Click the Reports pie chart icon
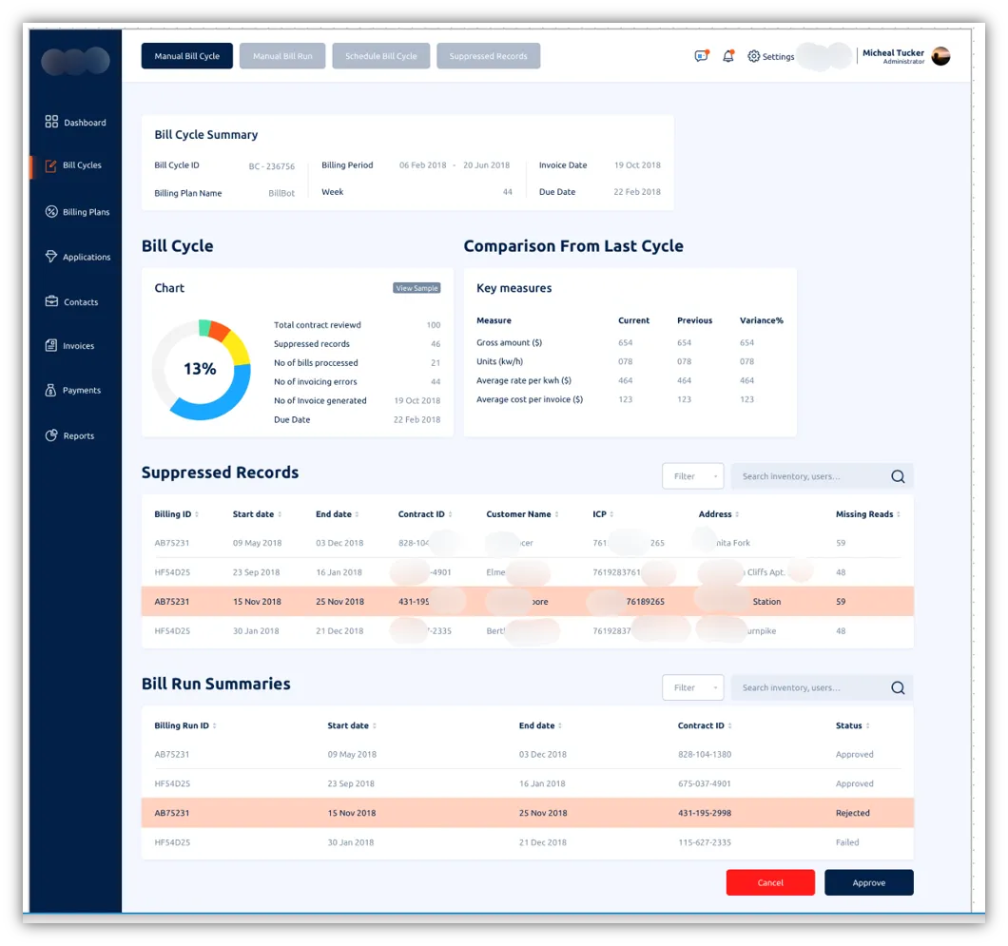 (x=51, y=435)
